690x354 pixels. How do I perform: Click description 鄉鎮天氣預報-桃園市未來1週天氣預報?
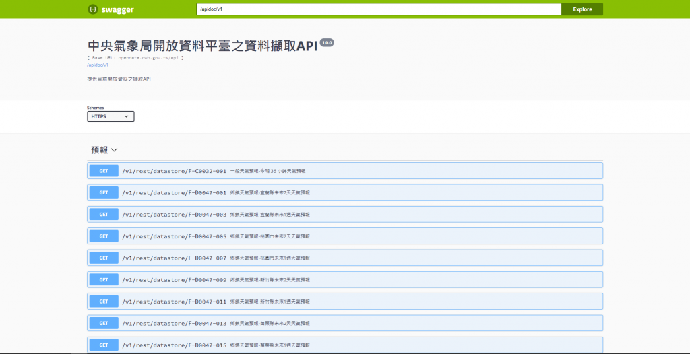click(x=270, y=258)
